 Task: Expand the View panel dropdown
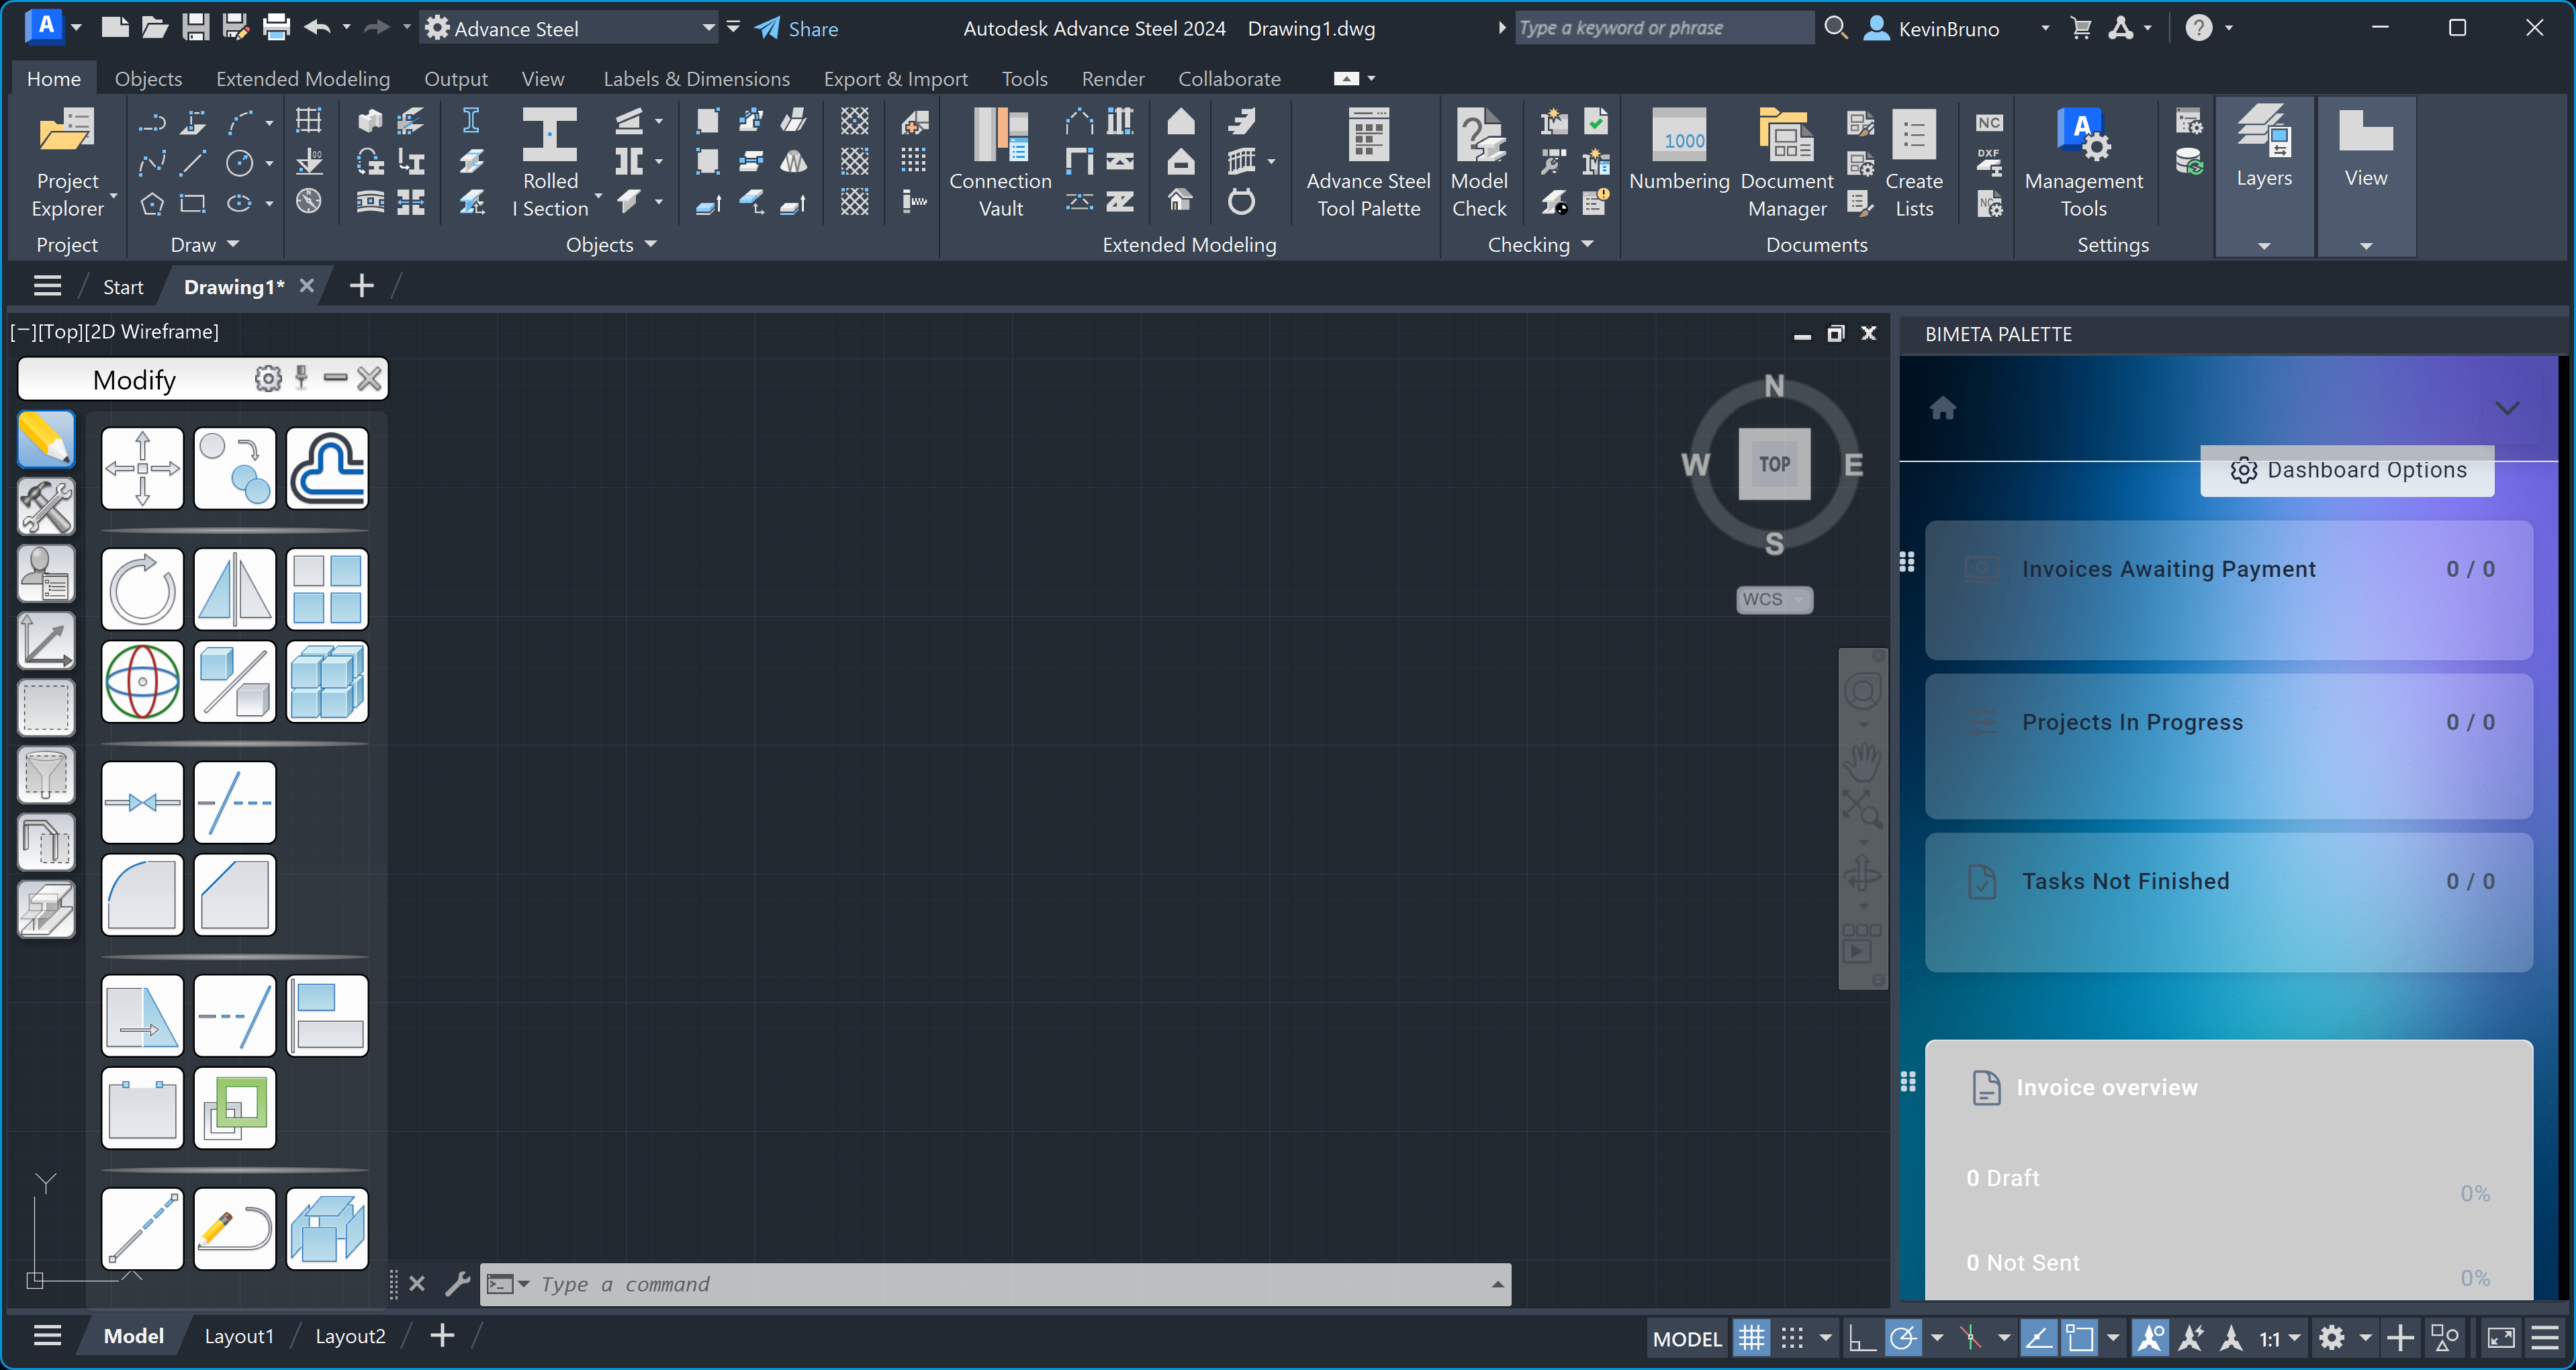coord(2366,246)
